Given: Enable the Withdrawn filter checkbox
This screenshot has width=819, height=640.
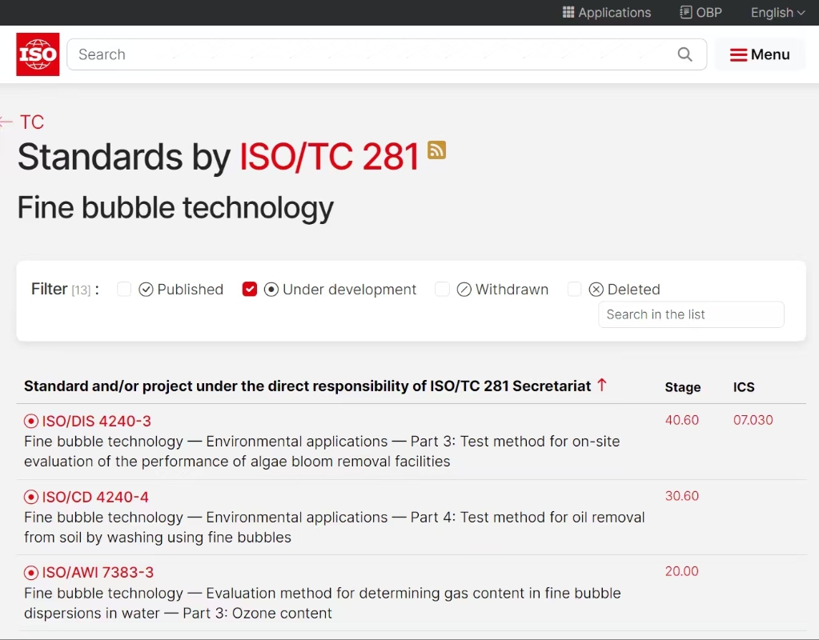Looking at the screenshot, I should [x=442, y=290].
